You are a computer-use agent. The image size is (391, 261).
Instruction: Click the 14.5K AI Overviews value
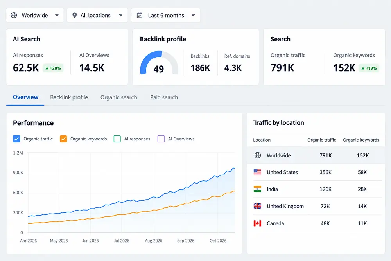92,68
